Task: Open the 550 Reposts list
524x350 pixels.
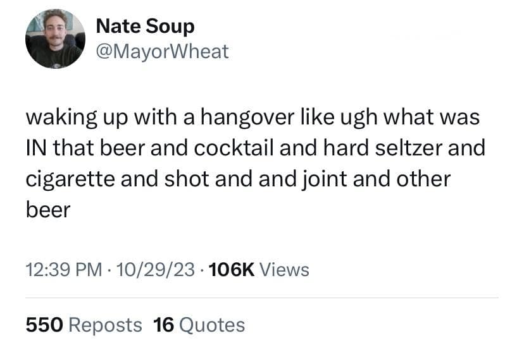Action: click(84, 325)
